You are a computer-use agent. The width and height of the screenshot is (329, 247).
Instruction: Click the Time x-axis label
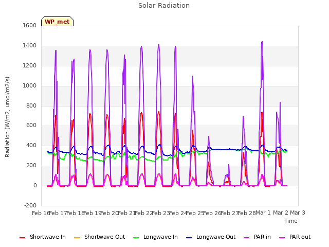click(x=291, y=221)
